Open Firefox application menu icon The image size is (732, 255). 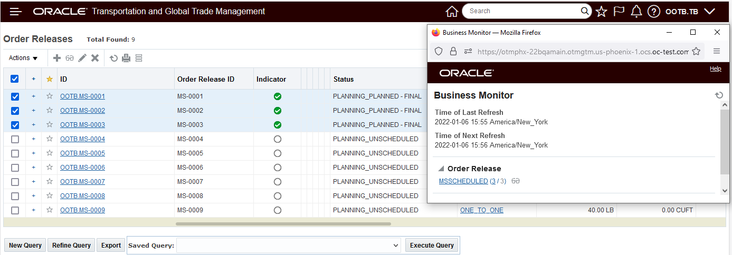(717, 51)
